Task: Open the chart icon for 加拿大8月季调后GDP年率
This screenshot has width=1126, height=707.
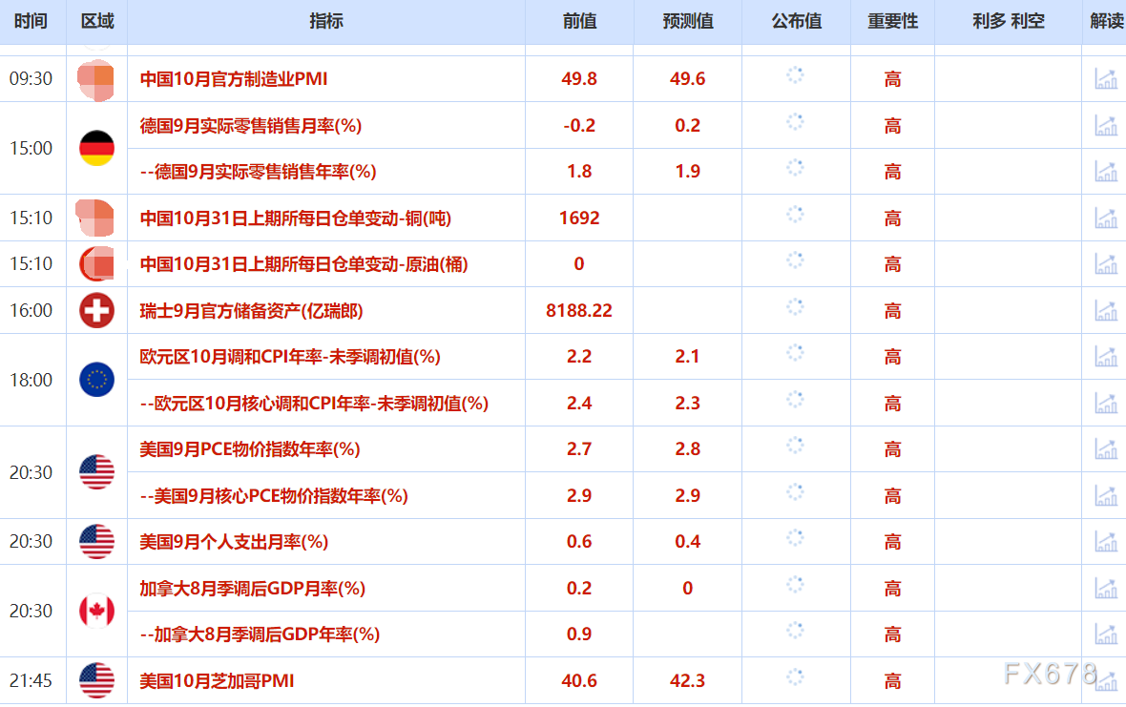Action: (1105, 634)
